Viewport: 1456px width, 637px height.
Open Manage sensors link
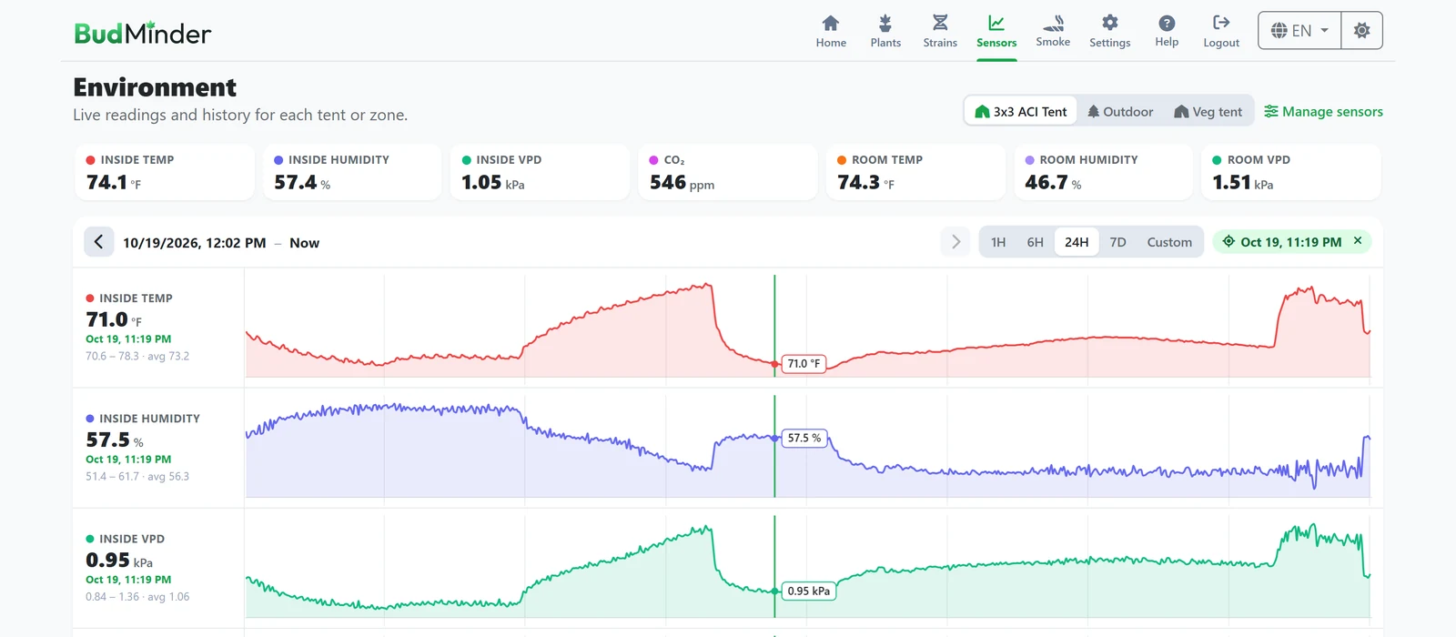pos(1323,112)
